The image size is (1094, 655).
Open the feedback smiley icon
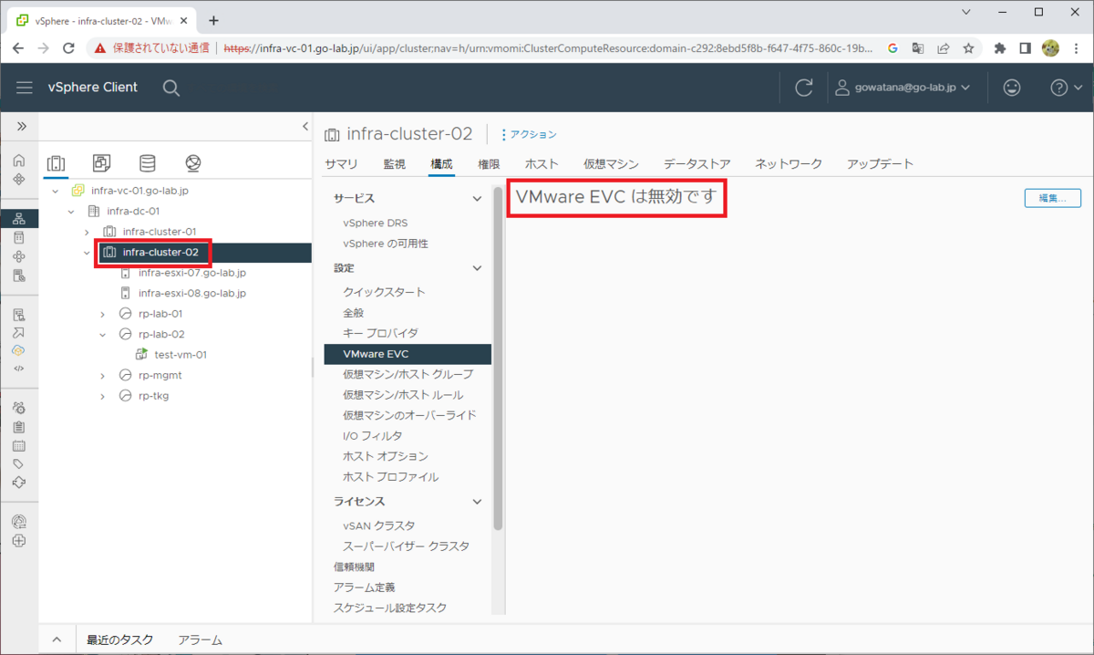[1011, 88]
